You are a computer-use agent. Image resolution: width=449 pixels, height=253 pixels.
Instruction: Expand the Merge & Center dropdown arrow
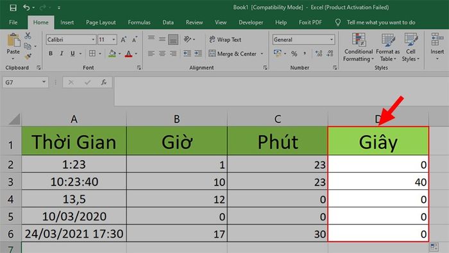point(262,54)
